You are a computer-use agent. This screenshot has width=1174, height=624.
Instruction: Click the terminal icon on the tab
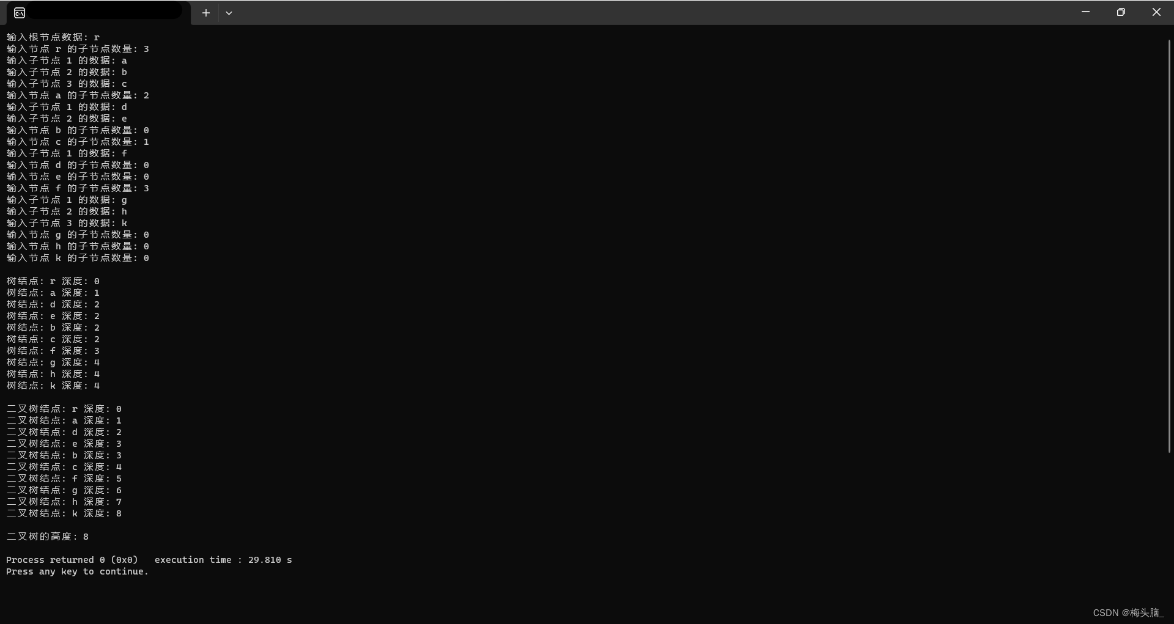pyautogui.click(x=20, y=13)
